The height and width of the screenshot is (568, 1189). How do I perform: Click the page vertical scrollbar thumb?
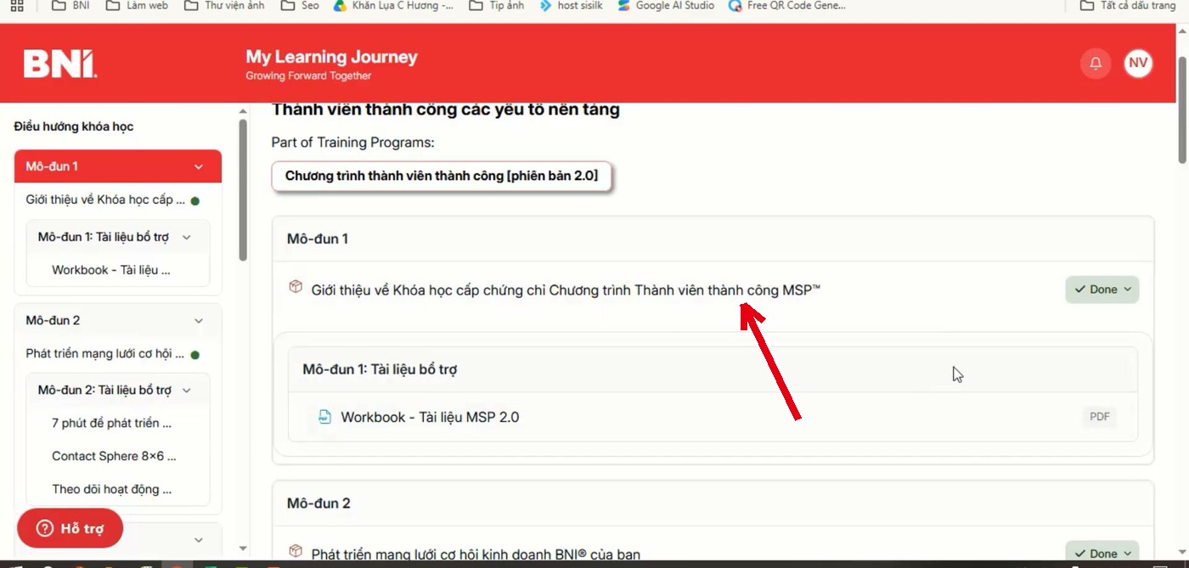tap(1183, 110)
